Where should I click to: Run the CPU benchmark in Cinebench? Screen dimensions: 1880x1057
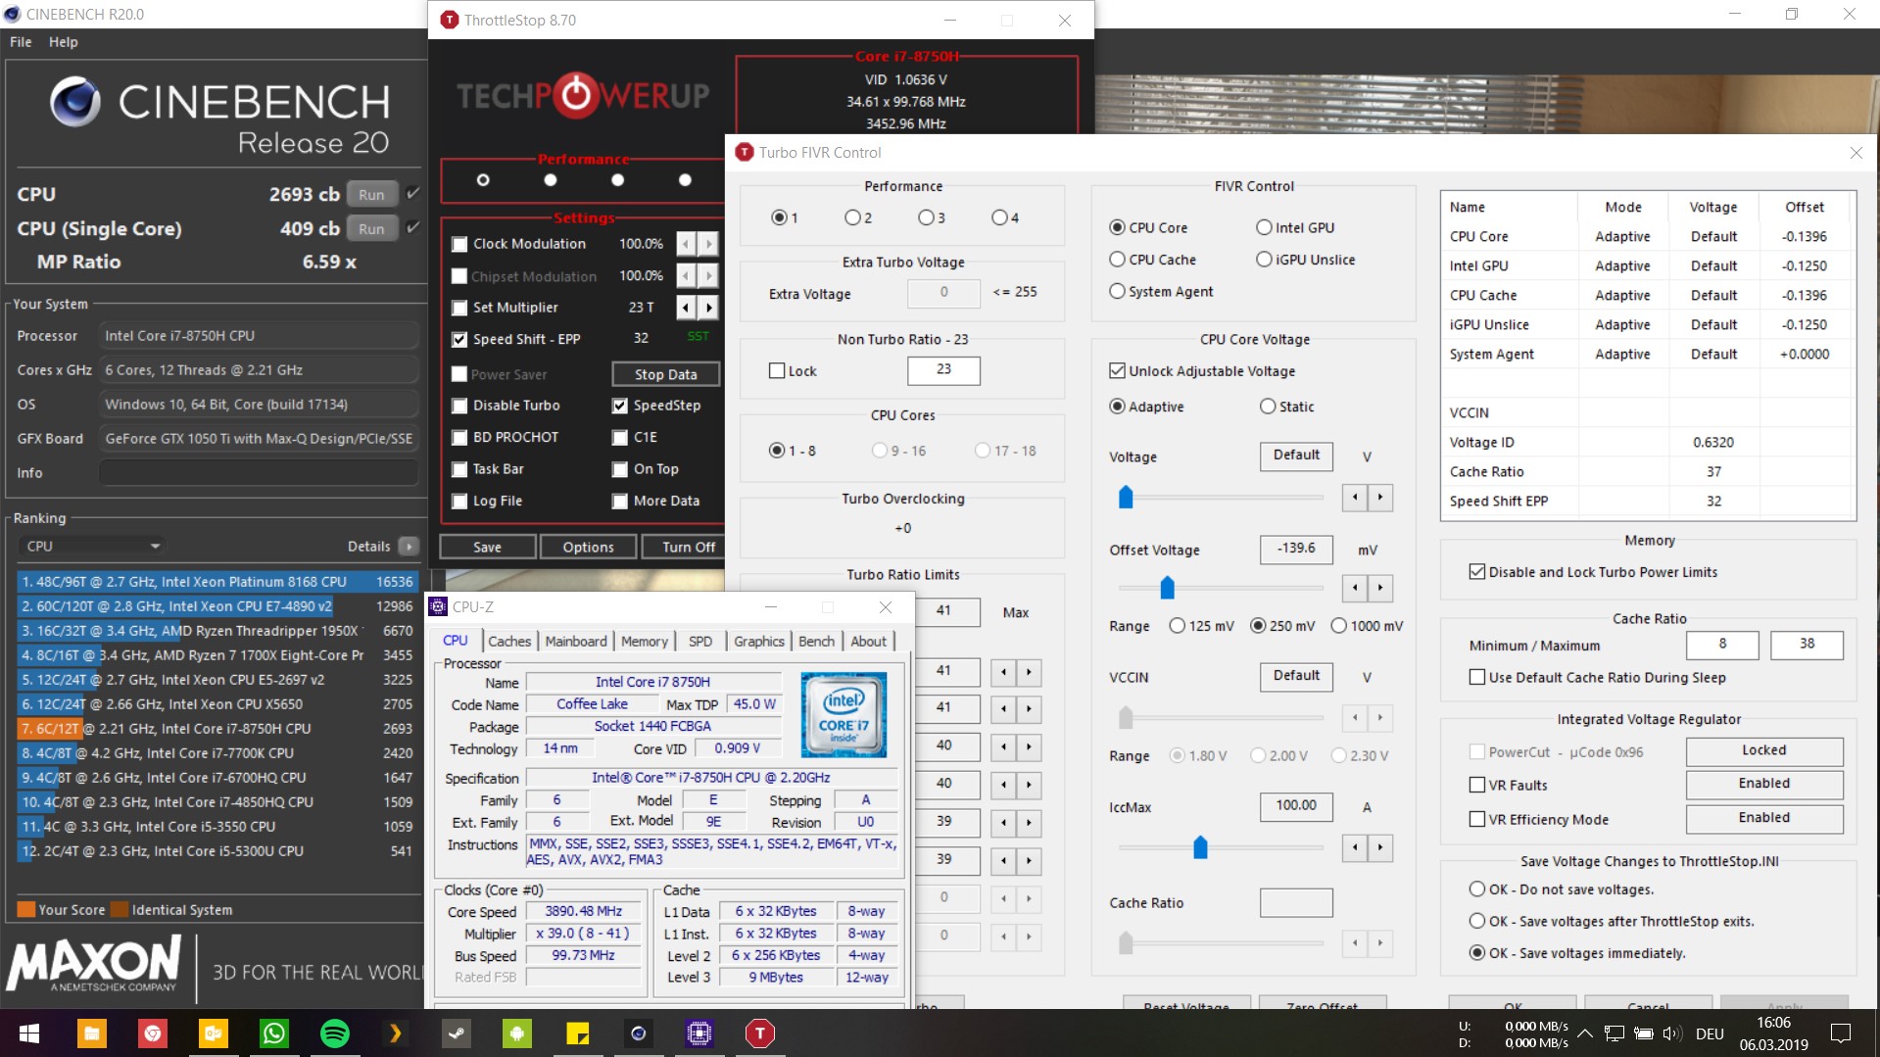pyautogui.click(x=371, y=193)
